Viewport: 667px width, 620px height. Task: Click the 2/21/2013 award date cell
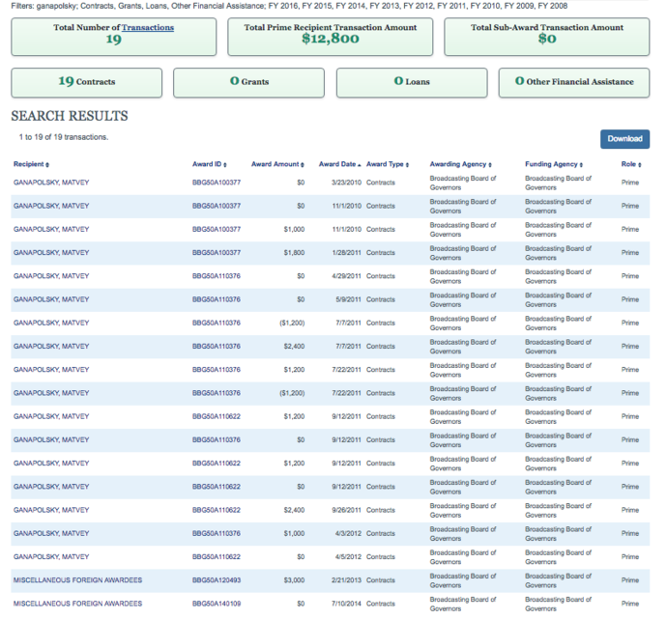coord(346,580)
